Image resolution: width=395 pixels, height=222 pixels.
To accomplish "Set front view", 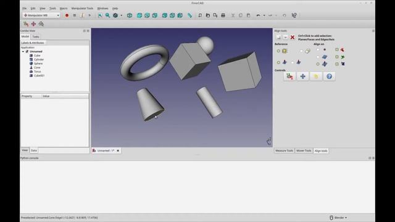I will (x=139, y=15).
